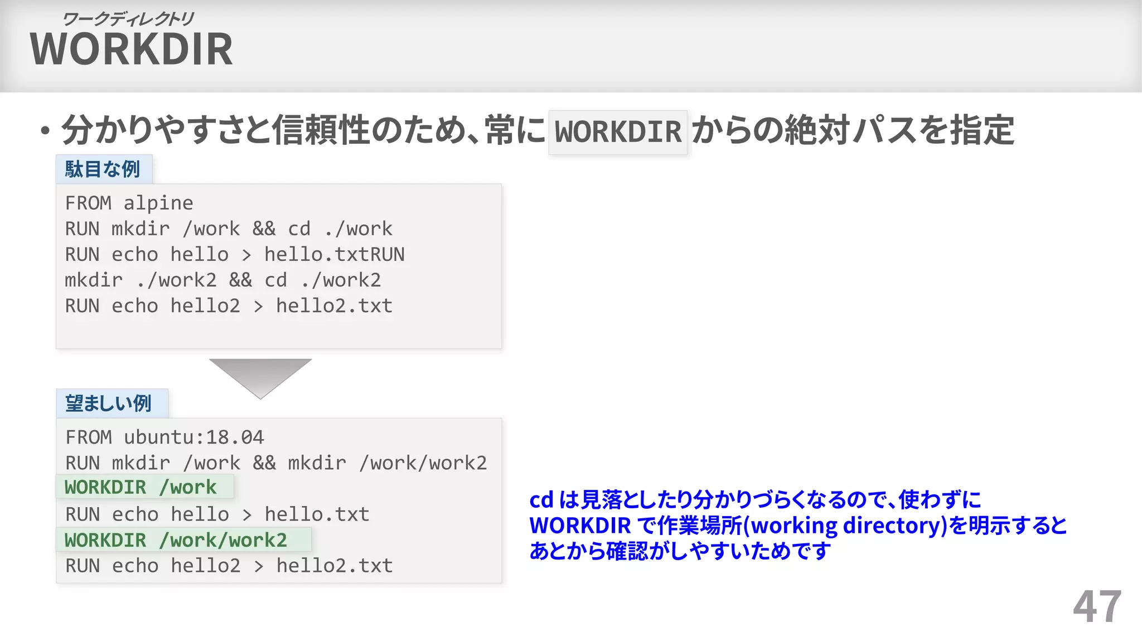Click the blue note line 'あとから確認がしやすいためです'
The image size is (1142, 642).
(x=680, y=551)
